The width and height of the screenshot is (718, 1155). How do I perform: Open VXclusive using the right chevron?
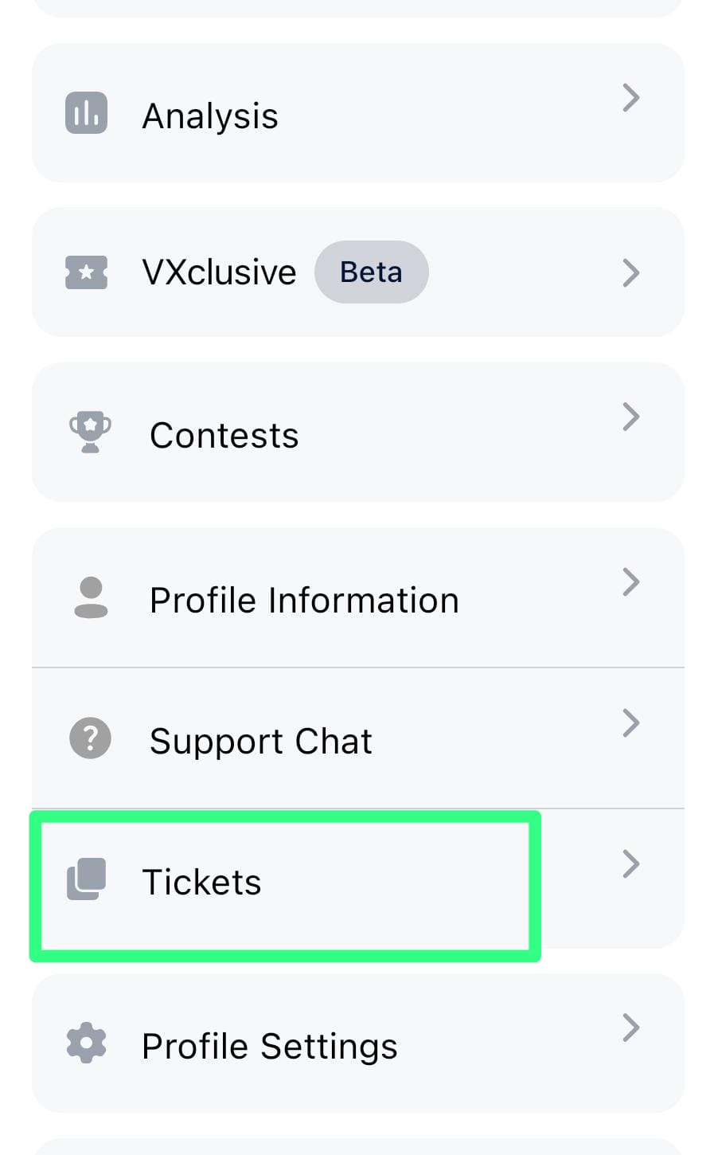pos(630,272)
